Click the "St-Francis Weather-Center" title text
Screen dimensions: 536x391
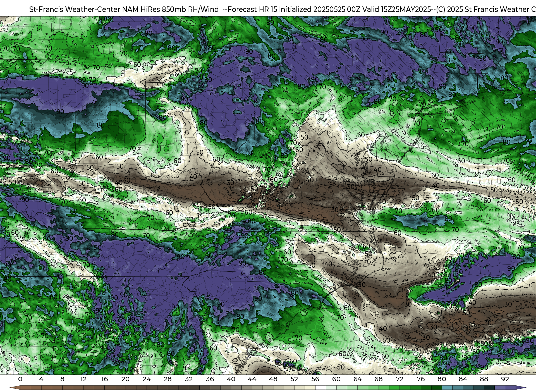click(x=75, y=9)
